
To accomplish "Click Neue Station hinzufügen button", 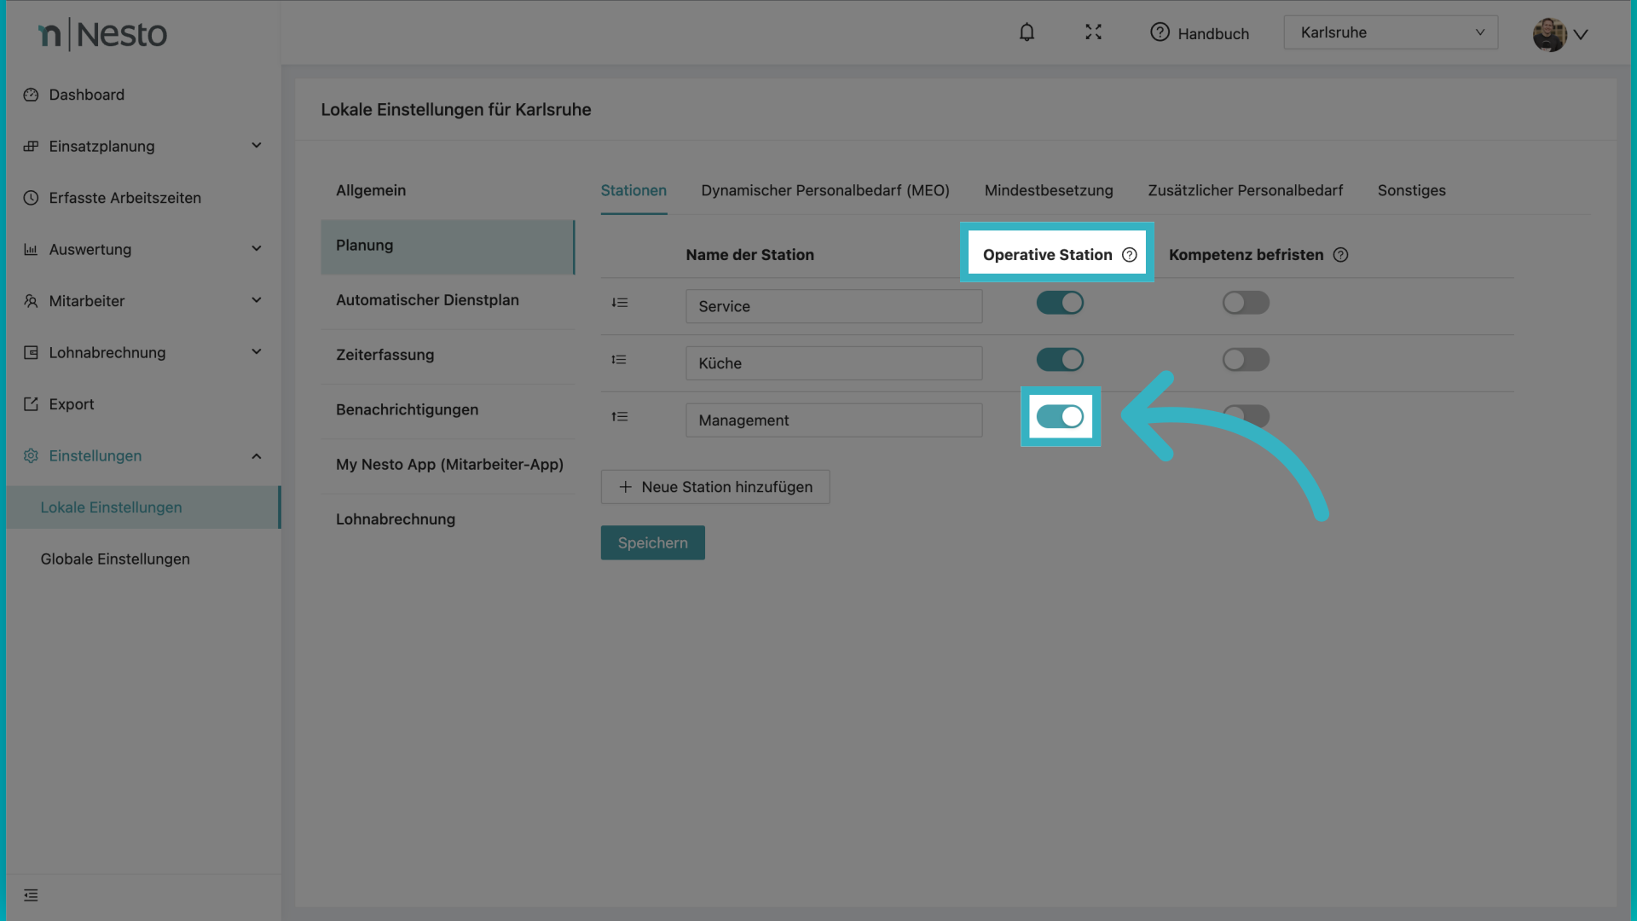I will tap(714, 487).
